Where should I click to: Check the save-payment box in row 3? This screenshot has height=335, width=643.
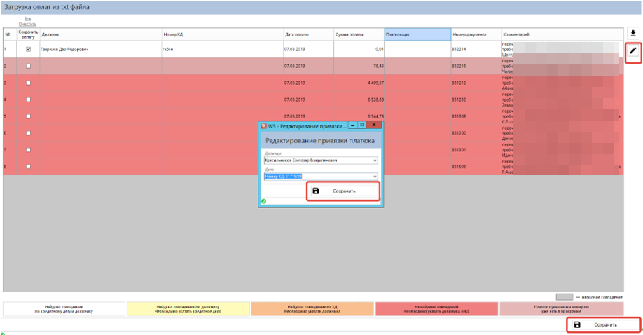(28, 83)
